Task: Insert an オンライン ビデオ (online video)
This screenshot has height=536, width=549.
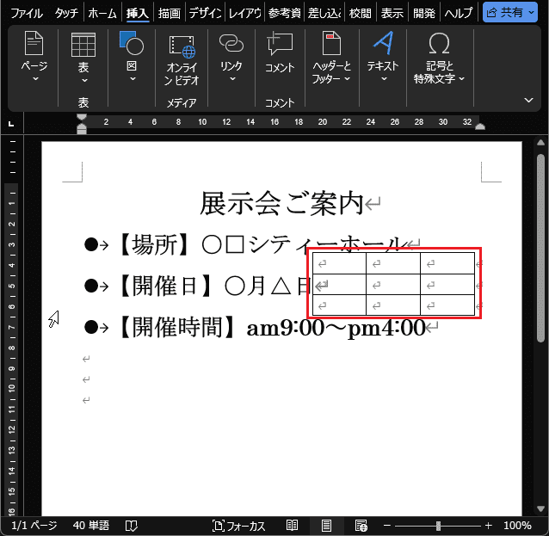Action: [182, 60]
